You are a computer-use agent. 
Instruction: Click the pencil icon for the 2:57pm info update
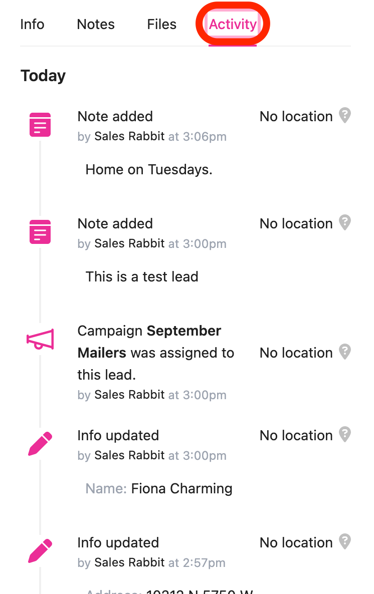(x=40, y=549)
